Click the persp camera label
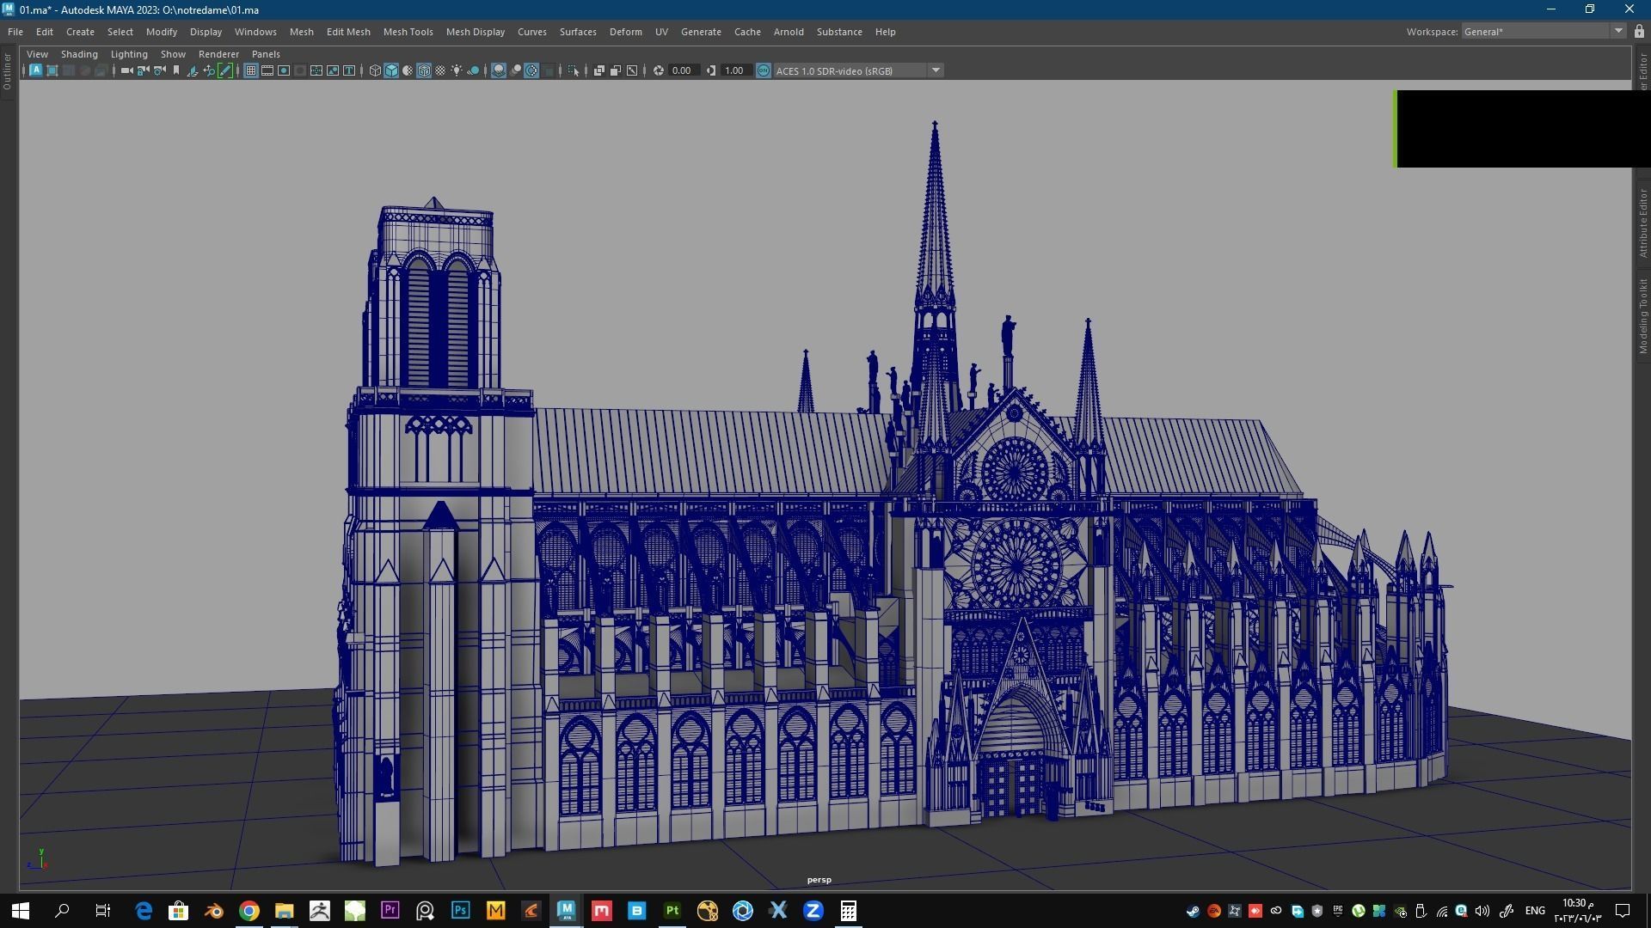 819,880
